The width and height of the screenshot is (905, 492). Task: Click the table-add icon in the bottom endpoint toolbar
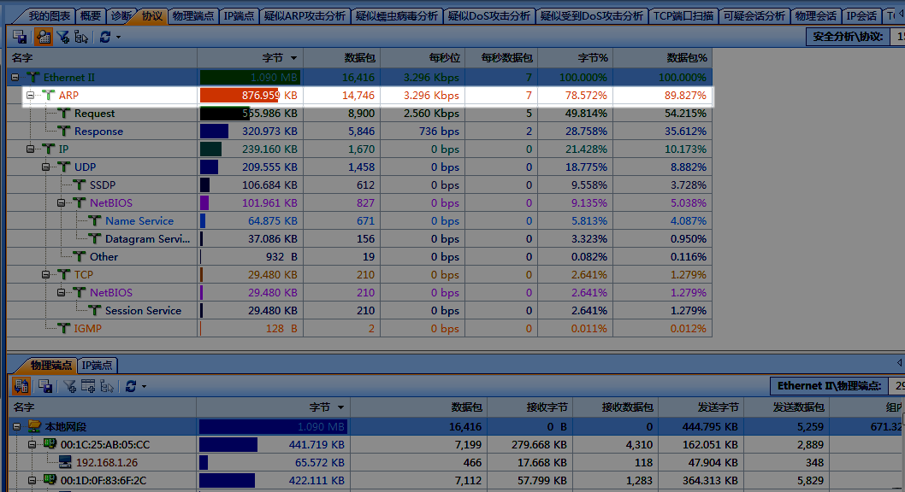[x=87, y=386]
